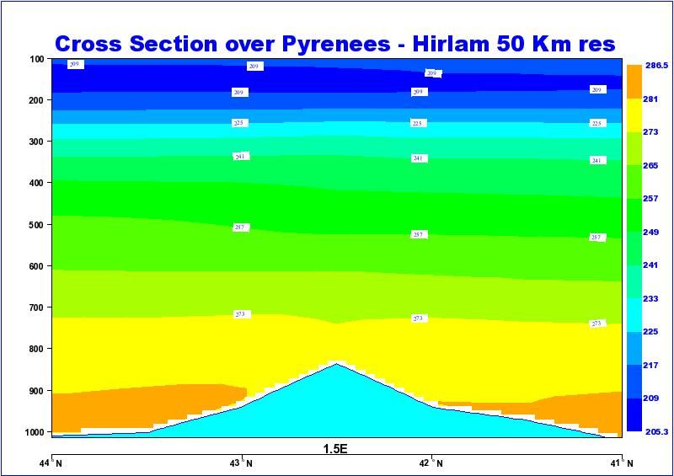Choose the lime legend band between 257 and 265
674x476 pixels.
[x=634, y=182]
